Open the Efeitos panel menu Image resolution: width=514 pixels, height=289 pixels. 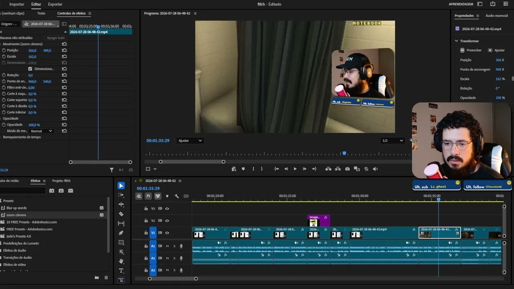click(44, 181)
